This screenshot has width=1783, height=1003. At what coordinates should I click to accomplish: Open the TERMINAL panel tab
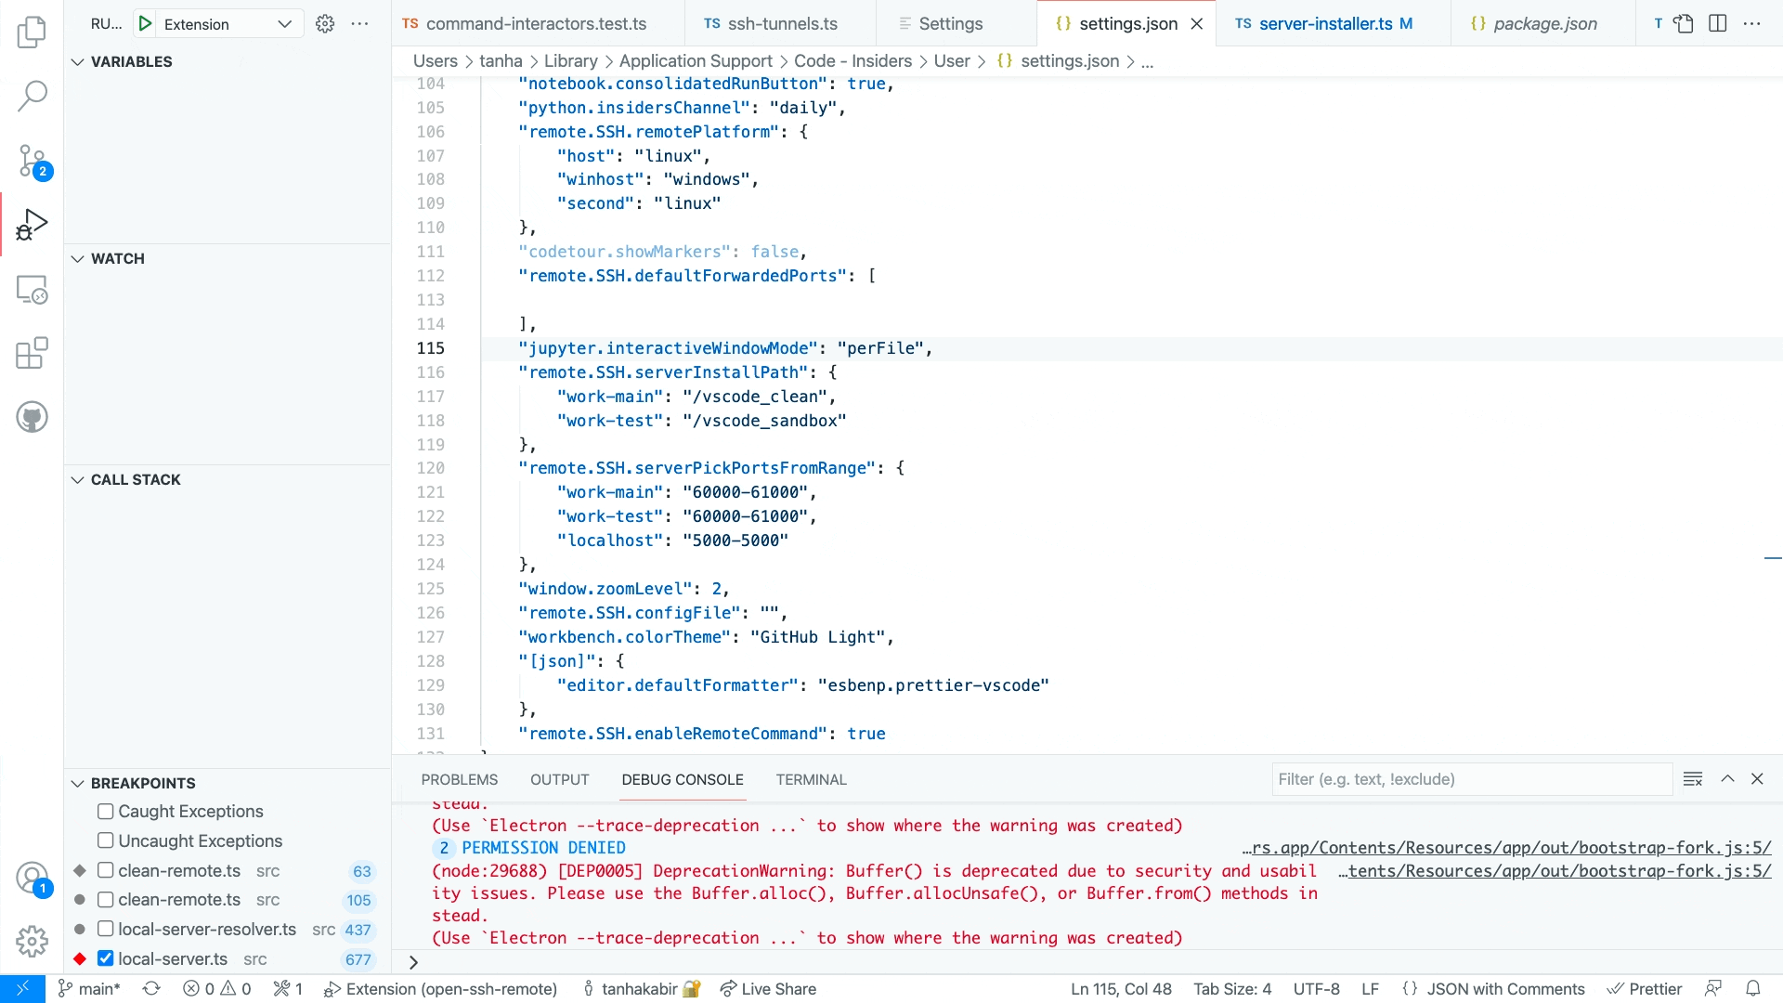coord(811,780)
